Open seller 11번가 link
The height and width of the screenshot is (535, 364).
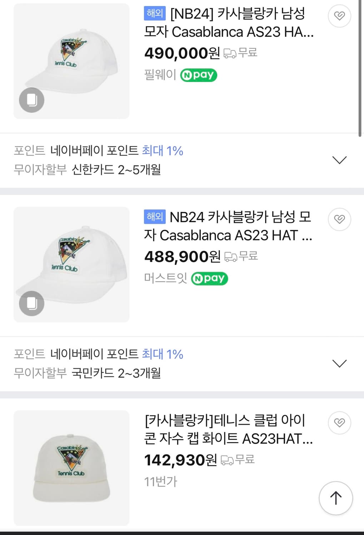(160, 482)
